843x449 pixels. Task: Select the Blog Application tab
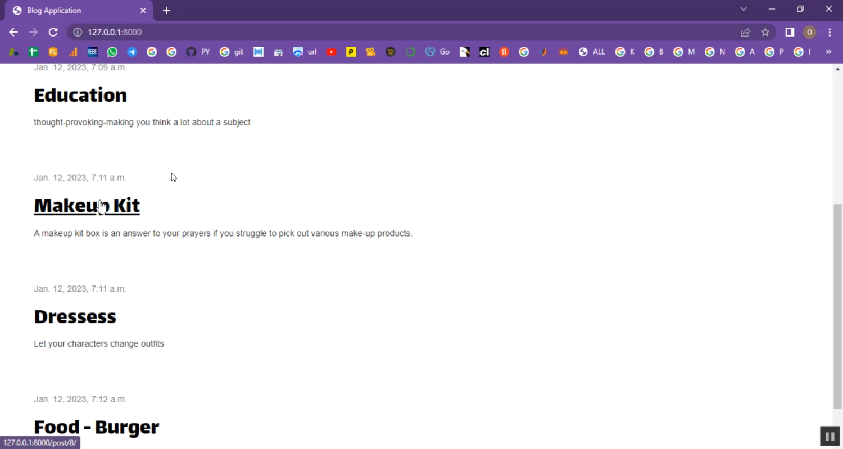[73, 11]
